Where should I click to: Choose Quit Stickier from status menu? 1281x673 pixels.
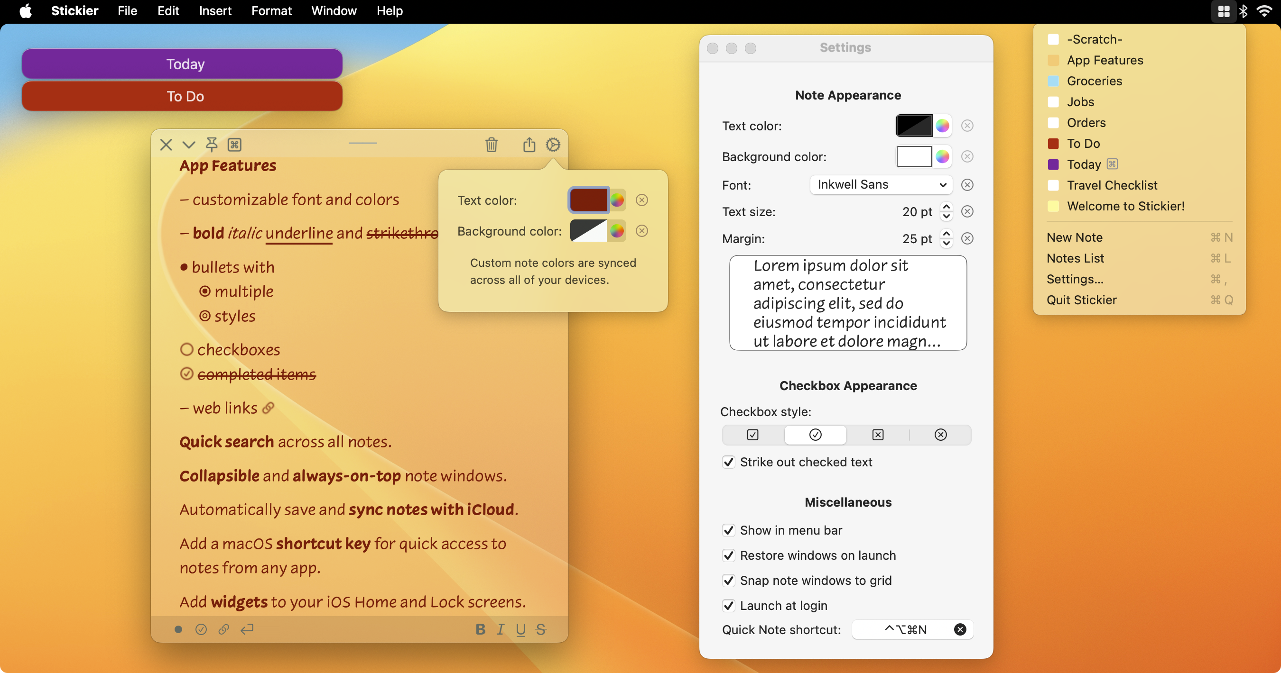(x=1139, y=300)
